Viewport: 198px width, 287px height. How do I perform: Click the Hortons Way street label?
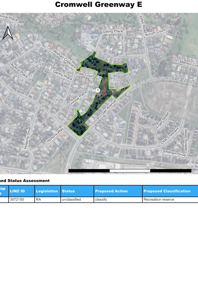(55, 135)
